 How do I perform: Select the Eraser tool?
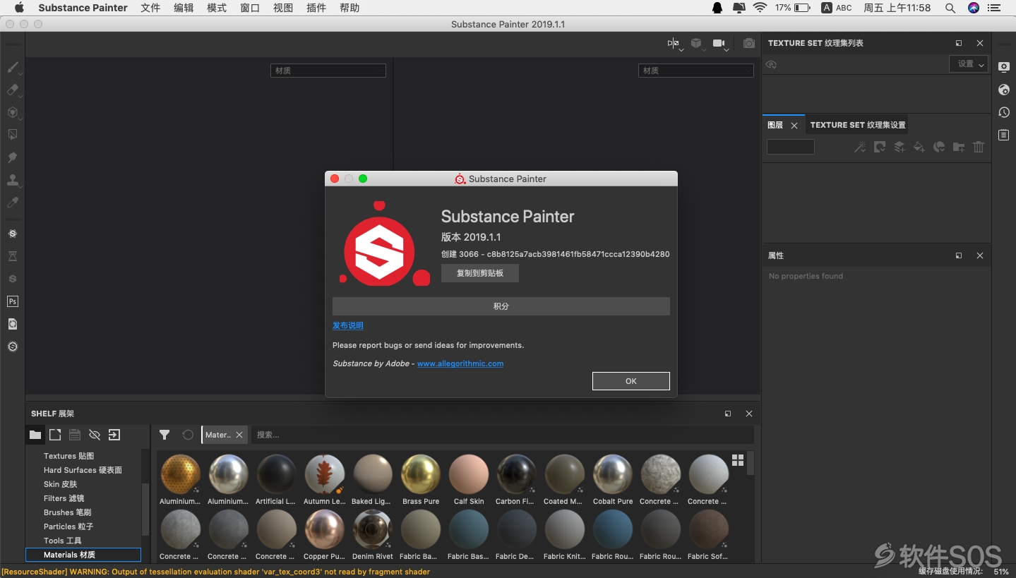point(13,90)
